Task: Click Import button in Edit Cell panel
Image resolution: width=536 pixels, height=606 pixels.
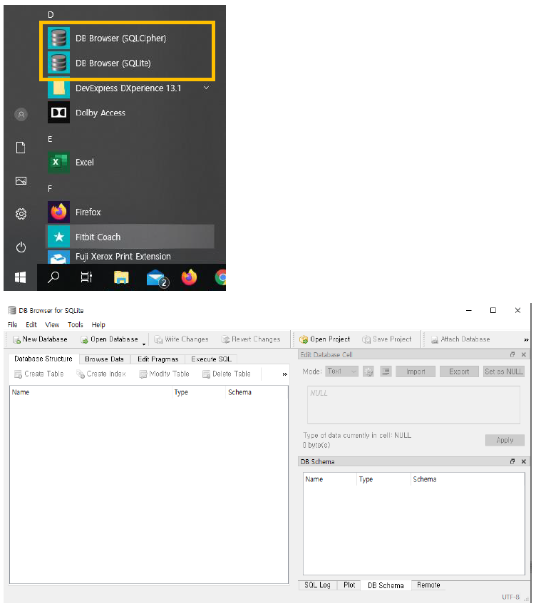Action: pos(416,371)
